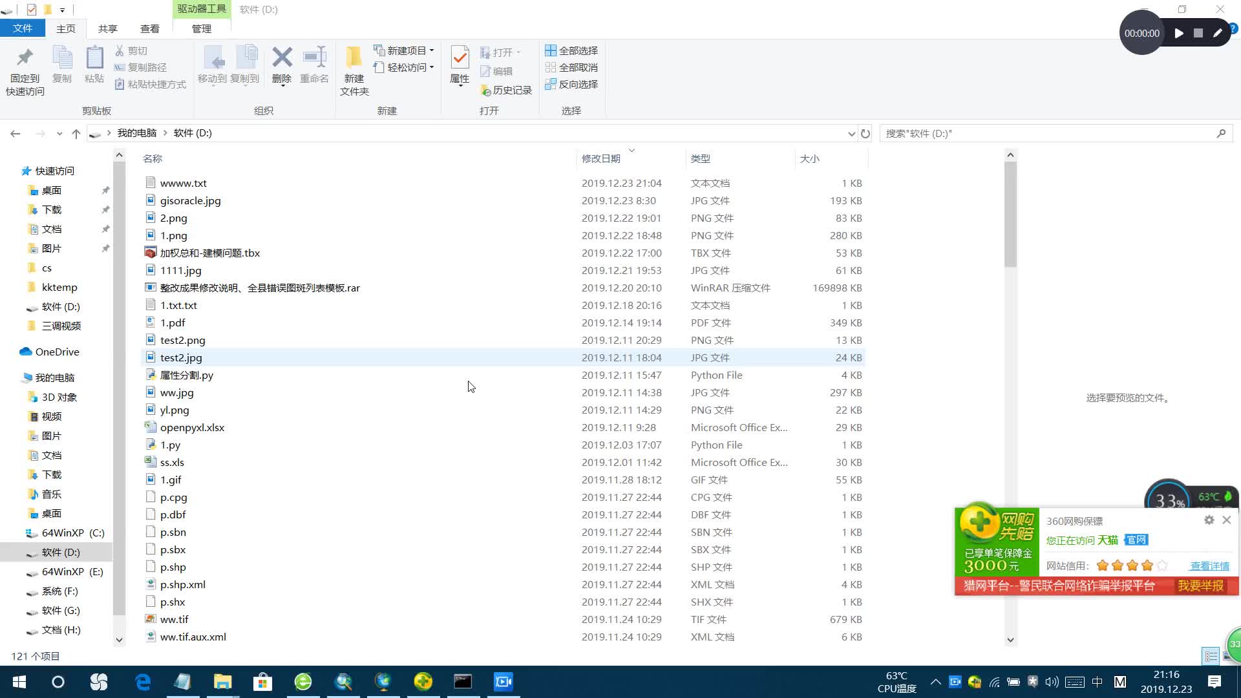Switch to 查看 View ribbon tab
The image size is (1241, 698).
[x=150, y=28]
